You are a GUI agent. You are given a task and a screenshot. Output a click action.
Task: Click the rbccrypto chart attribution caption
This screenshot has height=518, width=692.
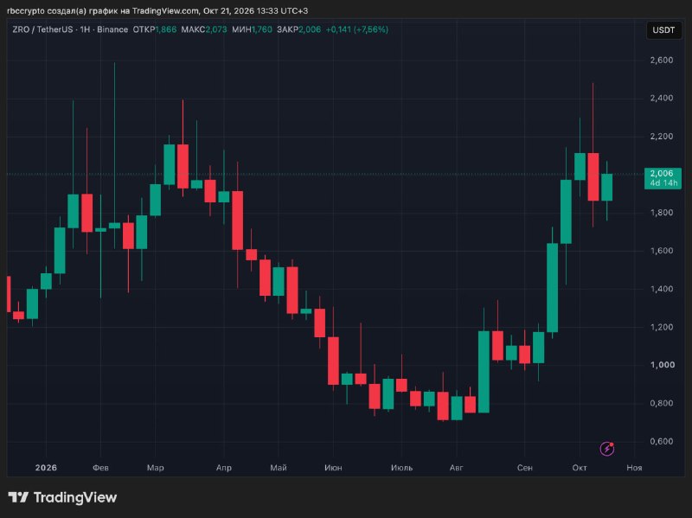tap(157, 10)
